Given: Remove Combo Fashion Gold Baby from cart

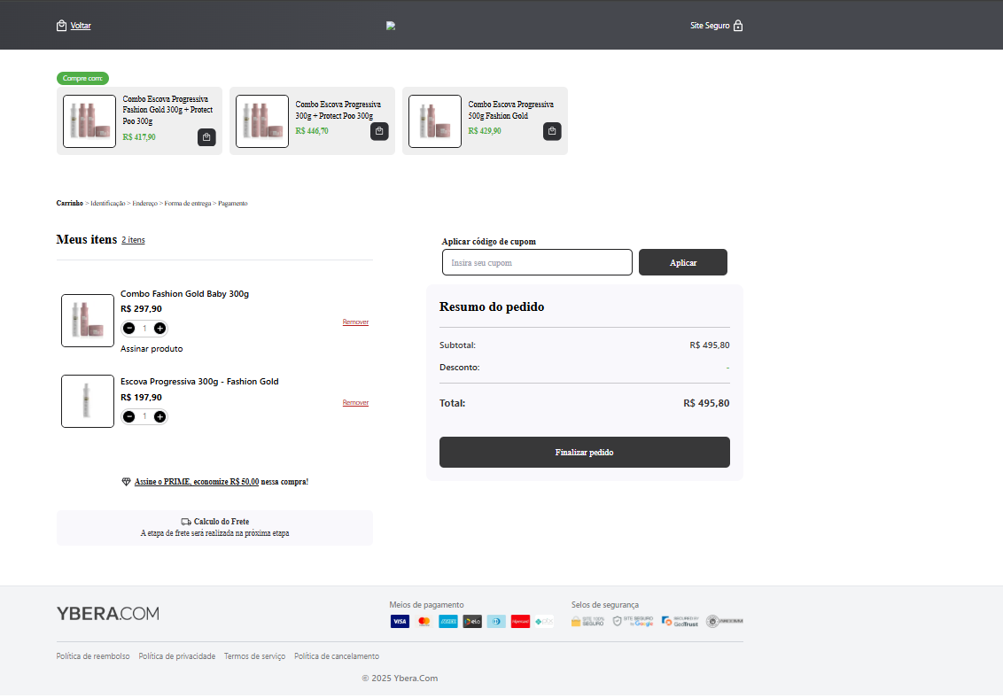Looking at the screenshot, I should click(355, 322).
